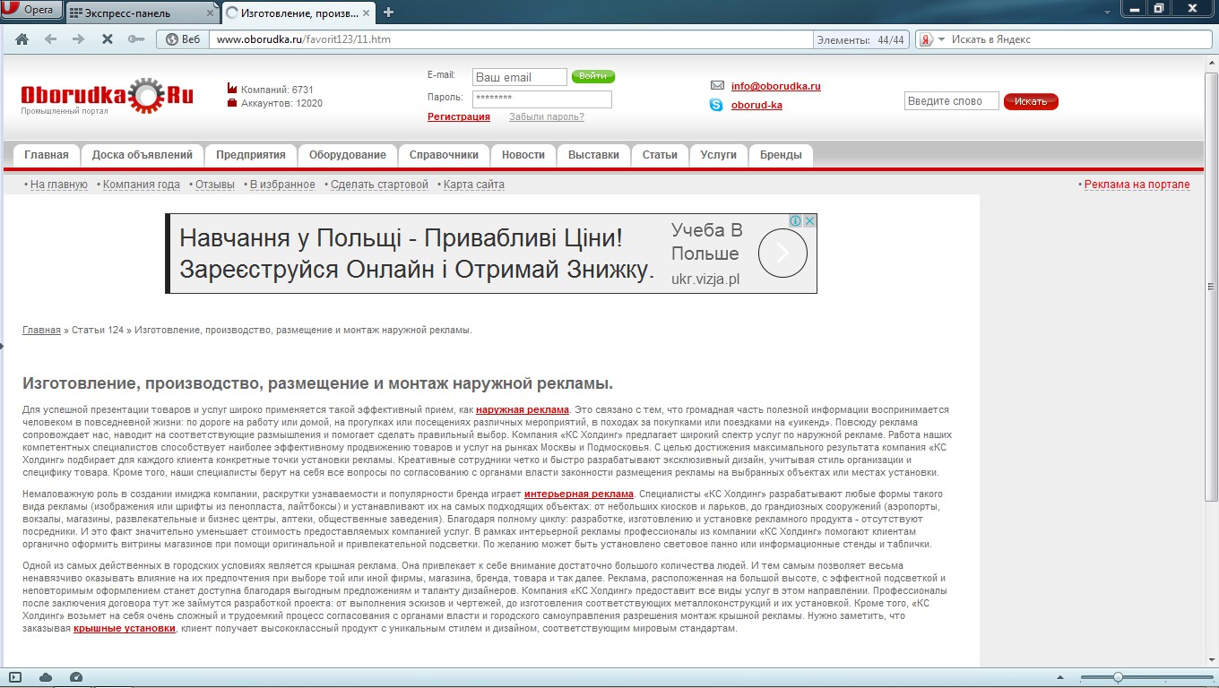Navigate back with the Back arrow

pyautogui.click(x=50, y=39)
